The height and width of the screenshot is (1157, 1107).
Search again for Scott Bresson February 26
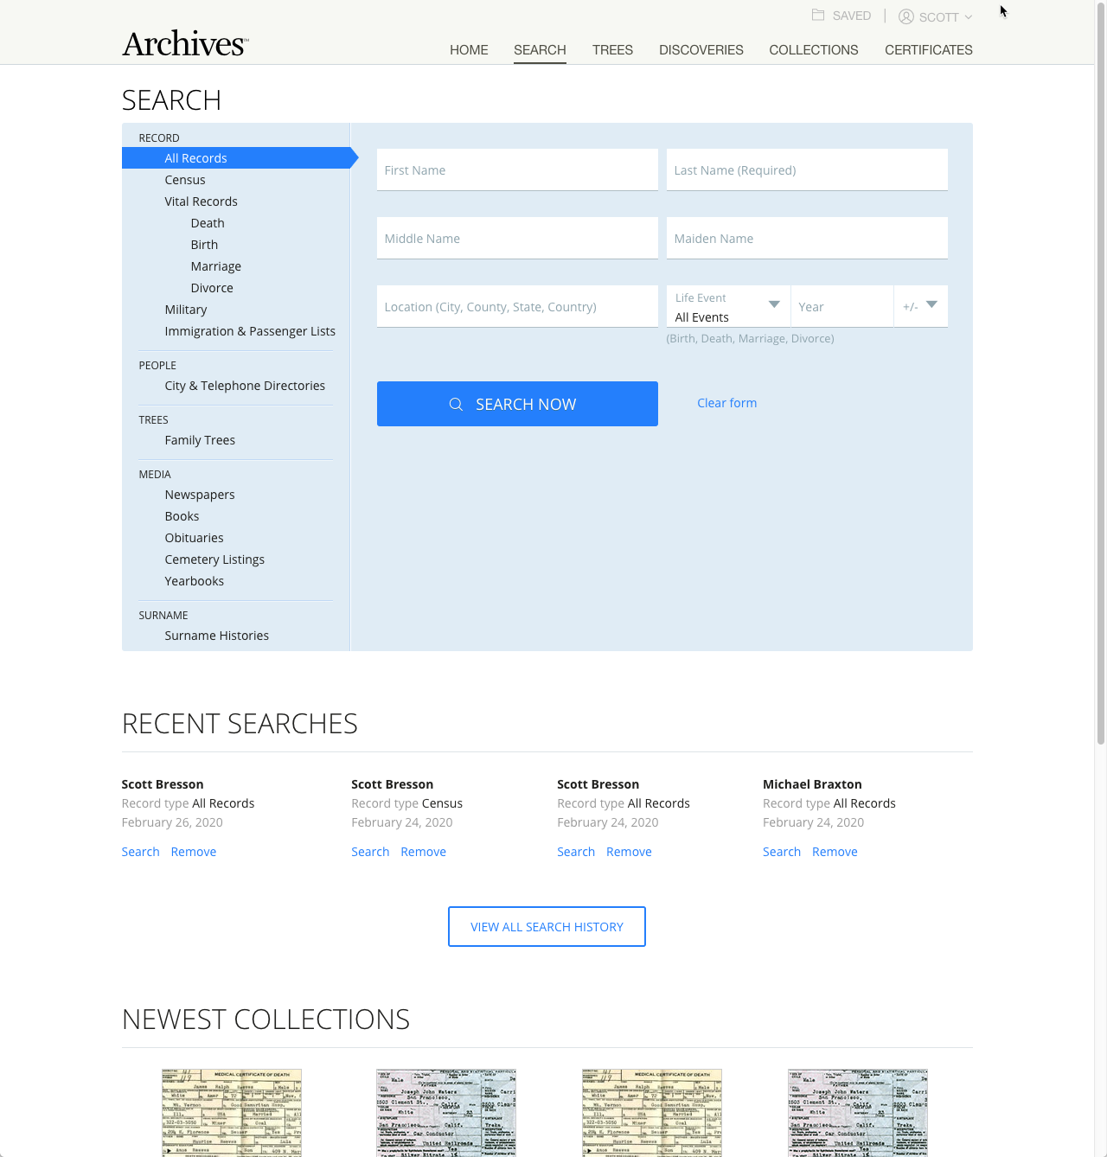click(x=140, y=852)
